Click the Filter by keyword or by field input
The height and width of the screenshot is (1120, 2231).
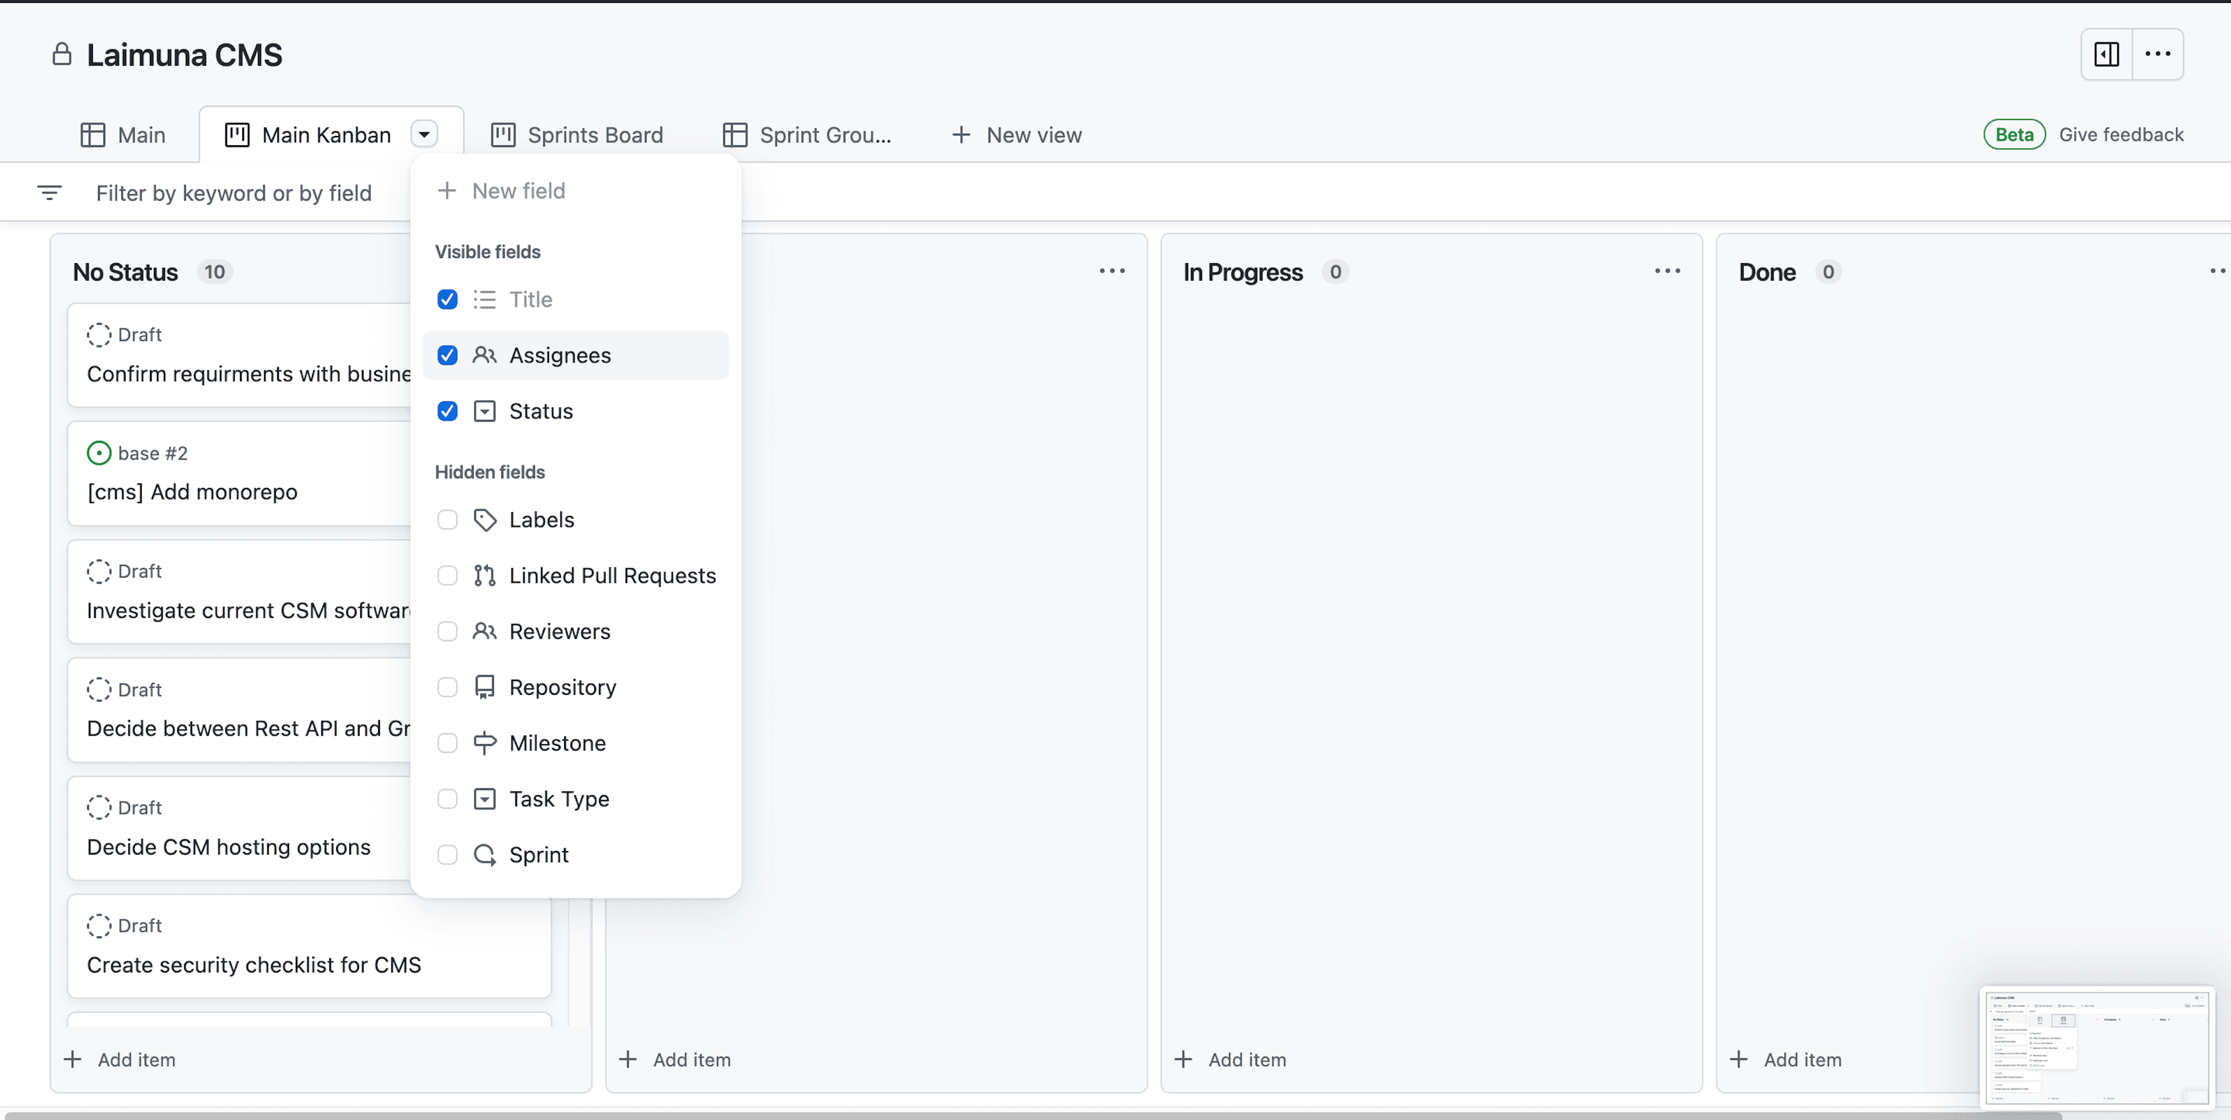pos(234,192)
